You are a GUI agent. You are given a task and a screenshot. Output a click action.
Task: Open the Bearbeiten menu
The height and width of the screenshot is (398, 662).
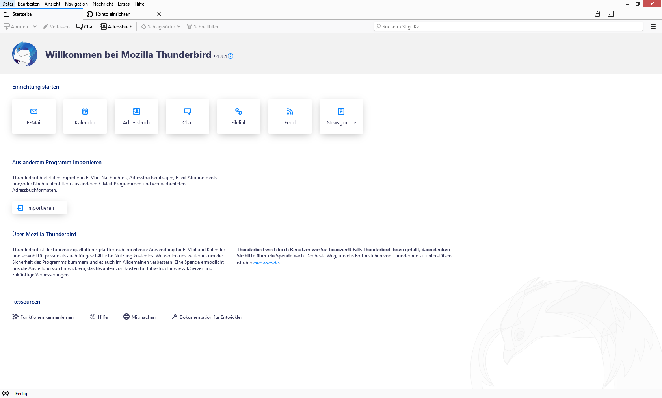29,4
